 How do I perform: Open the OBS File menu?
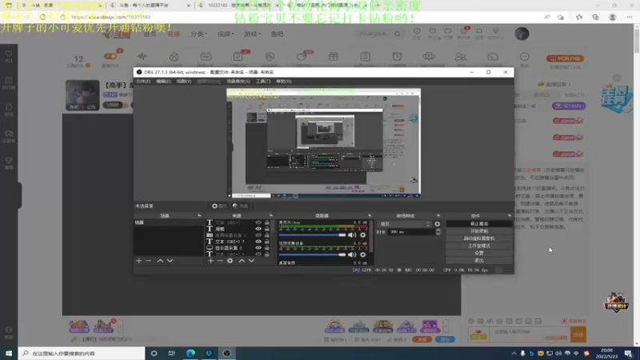(x=143, y=82)
